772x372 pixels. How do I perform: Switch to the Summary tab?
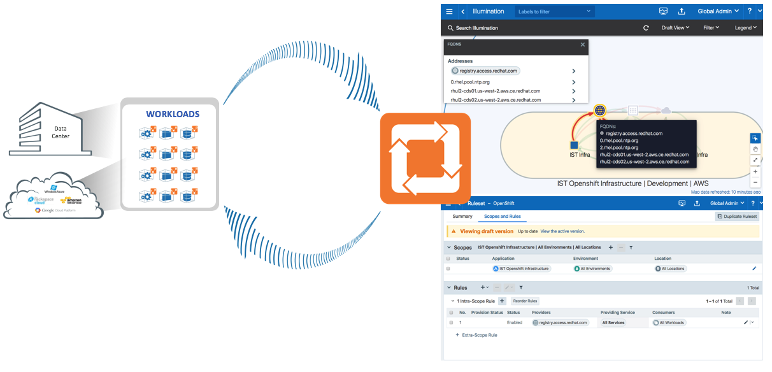[x=462, y=217]
